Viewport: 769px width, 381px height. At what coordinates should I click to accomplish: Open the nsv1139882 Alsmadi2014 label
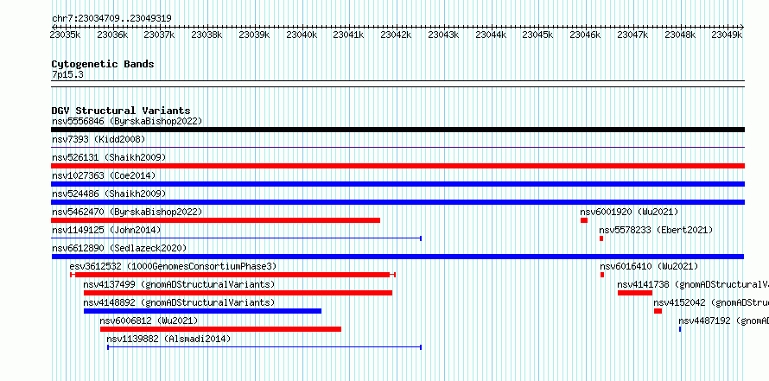(168, 339)
